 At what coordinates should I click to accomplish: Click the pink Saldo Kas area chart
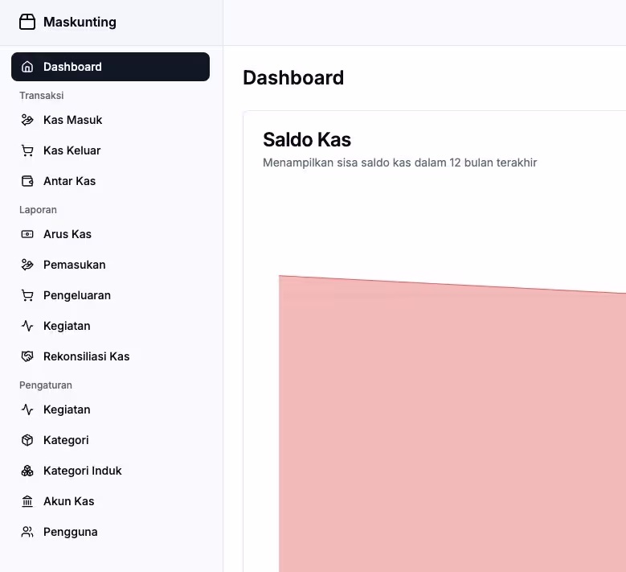pos(452,424)
